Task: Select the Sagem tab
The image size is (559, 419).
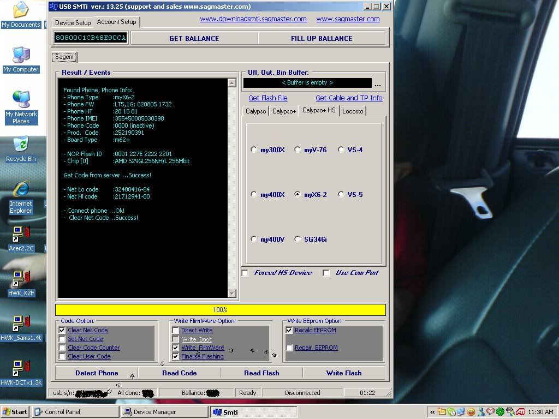Action: 64,57
